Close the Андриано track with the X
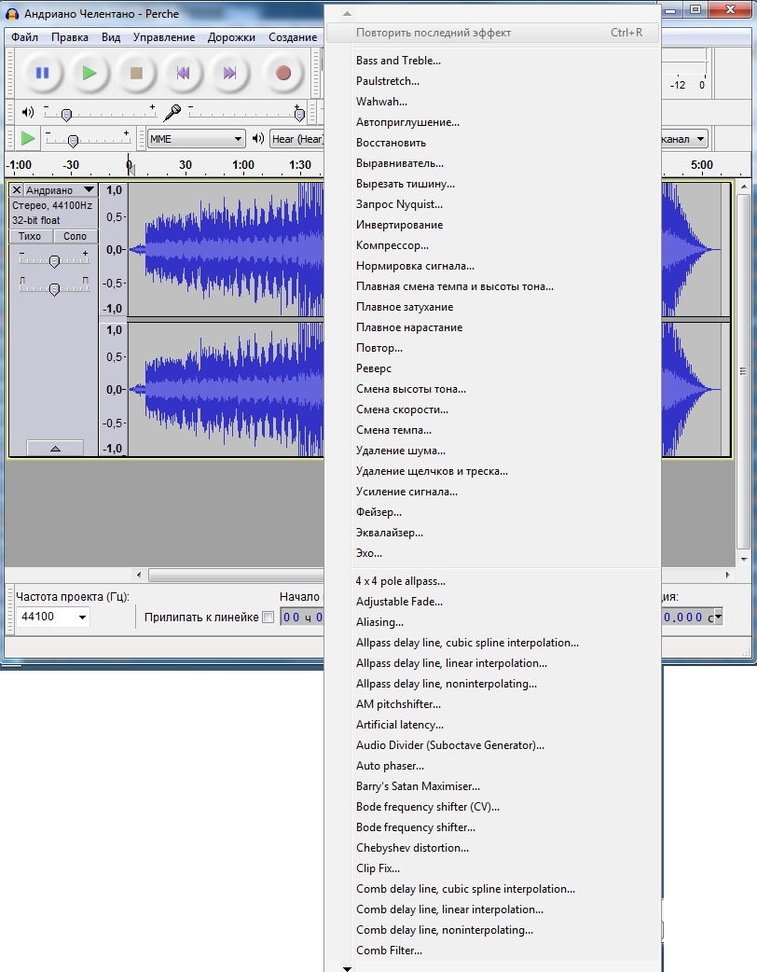The image size is (757, 972). pyautogui.click(x=17, y=189)
